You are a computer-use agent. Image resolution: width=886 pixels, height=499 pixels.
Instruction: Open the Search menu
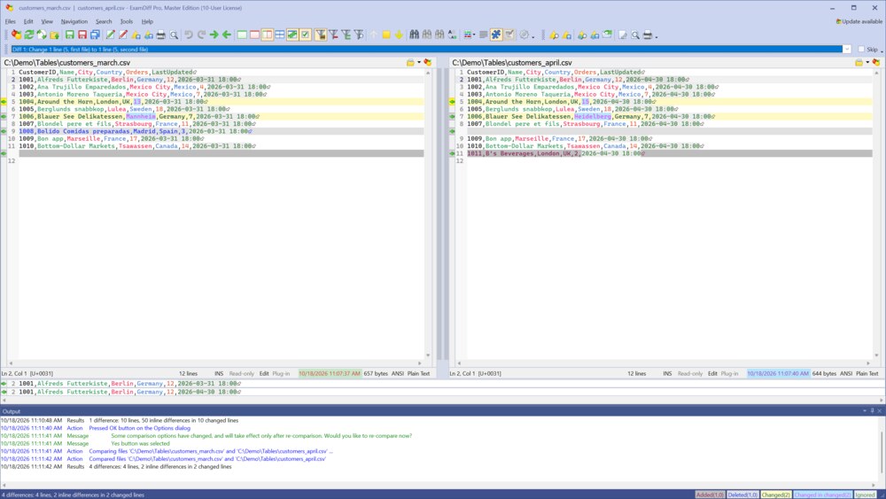pos(104,21)
